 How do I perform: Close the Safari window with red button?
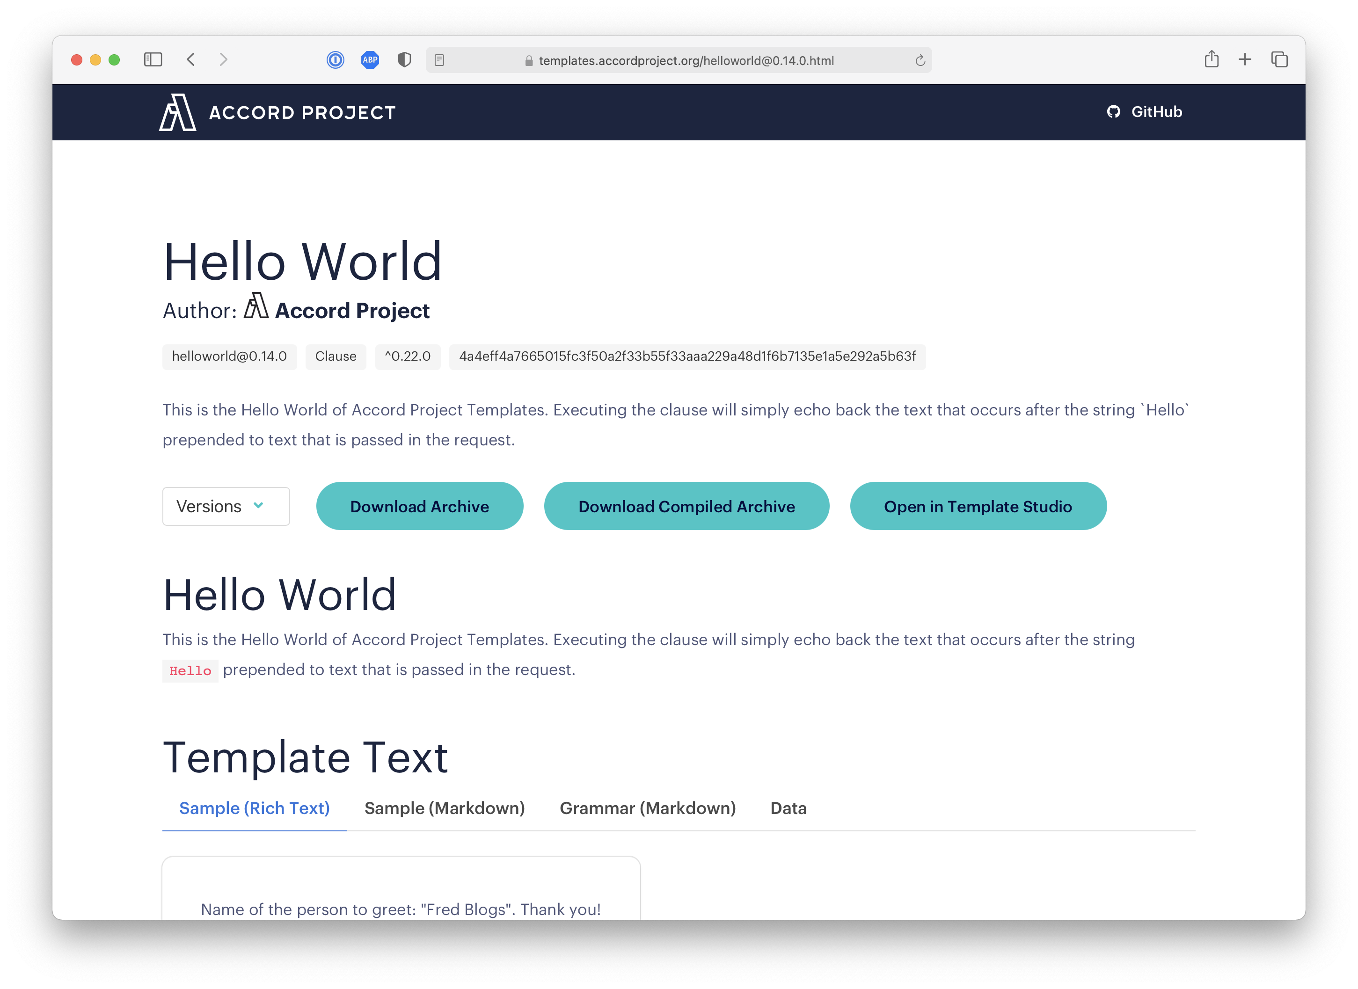click(x=77, y=60)
